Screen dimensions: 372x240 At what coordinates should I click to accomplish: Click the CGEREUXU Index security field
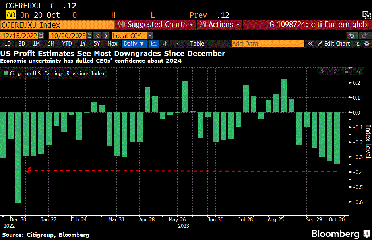[x=57, y=25]
